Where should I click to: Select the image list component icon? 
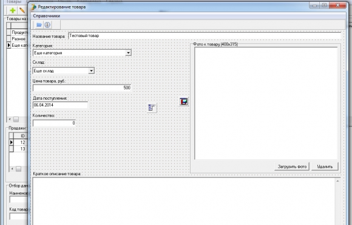click(152, 108)
